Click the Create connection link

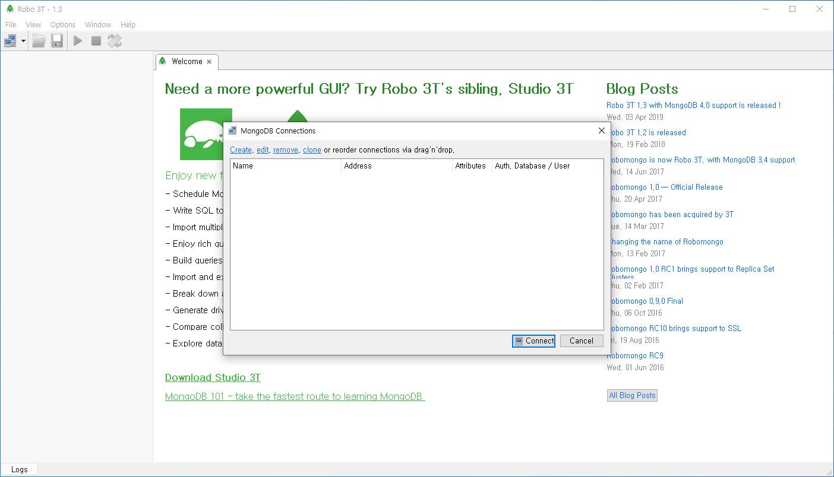[x=241, y=150]
